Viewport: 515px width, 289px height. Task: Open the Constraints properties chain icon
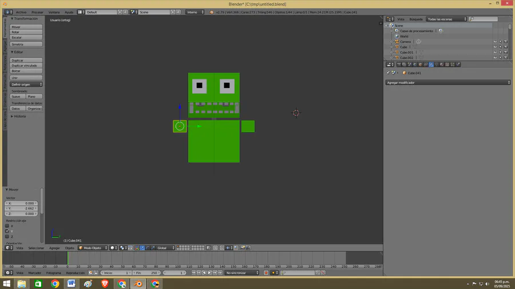click(x=426, y=65)
